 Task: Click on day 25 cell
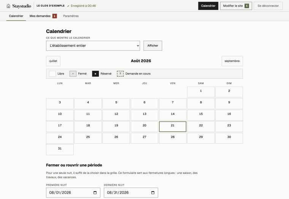[x=88, y=138]
